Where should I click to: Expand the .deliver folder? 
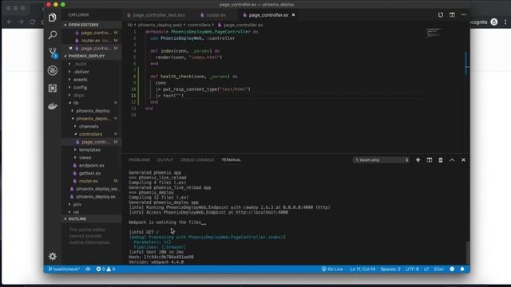(81, 72)
